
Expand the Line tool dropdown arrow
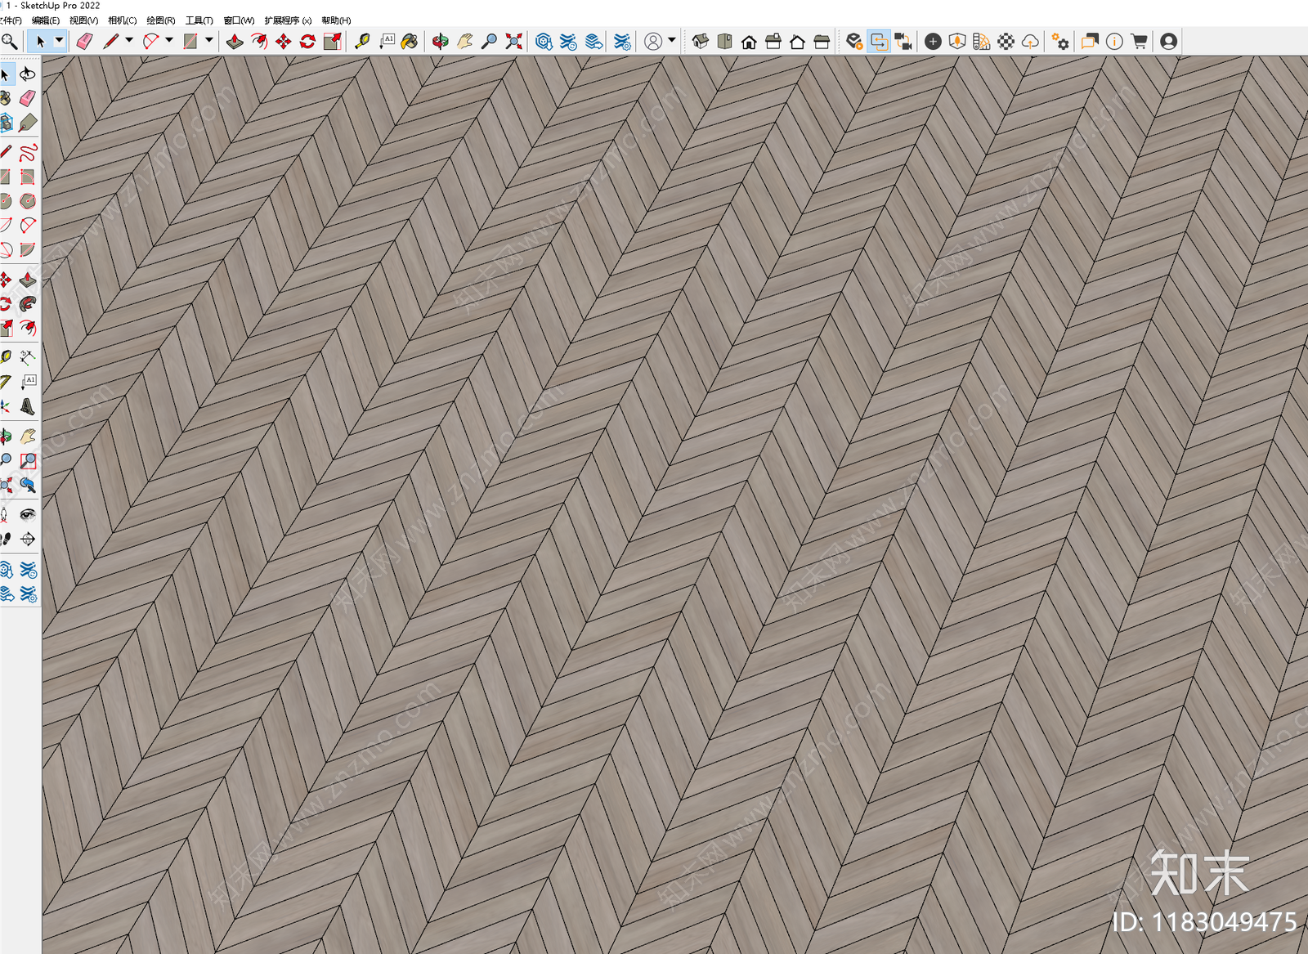[129, 40]
